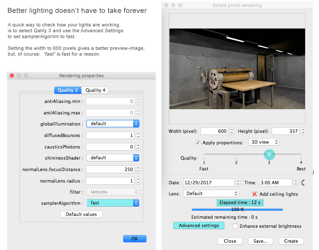This screenshot has width=319, height=250.
Task: Toggle the Apply proportions checkbox
Action: point(198,143)
